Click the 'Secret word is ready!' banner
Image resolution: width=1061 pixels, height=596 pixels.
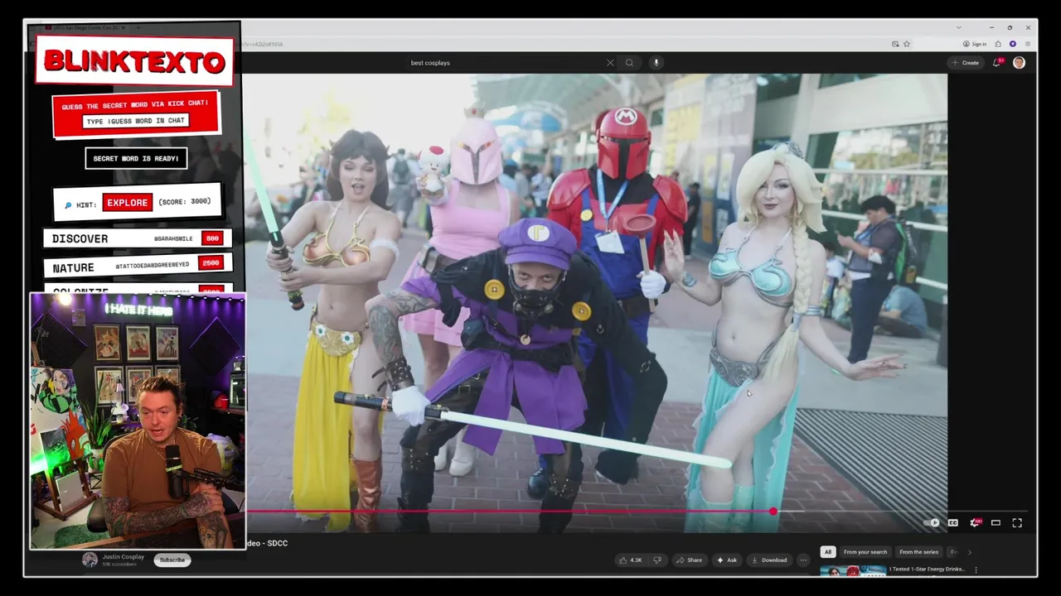[136, 158]
